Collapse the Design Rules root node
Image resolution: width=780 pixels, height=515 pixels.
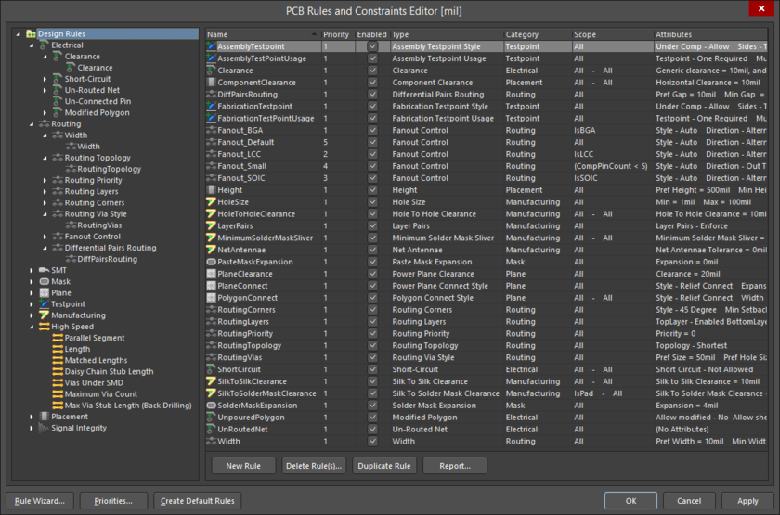click(x=19, y=33)
